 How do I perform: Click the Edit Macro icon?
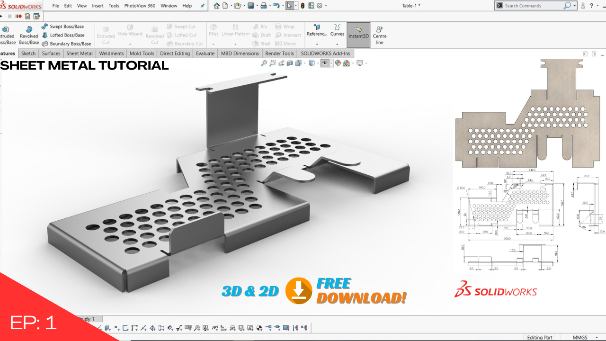36,16
